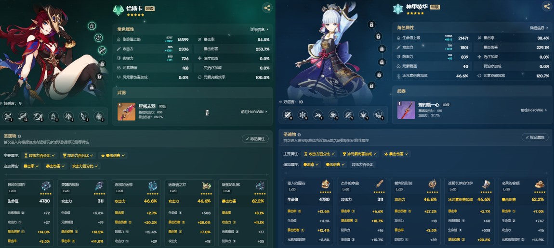Select 恰斯卡's topmost unlocked constellation icon
554x248 pixels.
[92, 26]
